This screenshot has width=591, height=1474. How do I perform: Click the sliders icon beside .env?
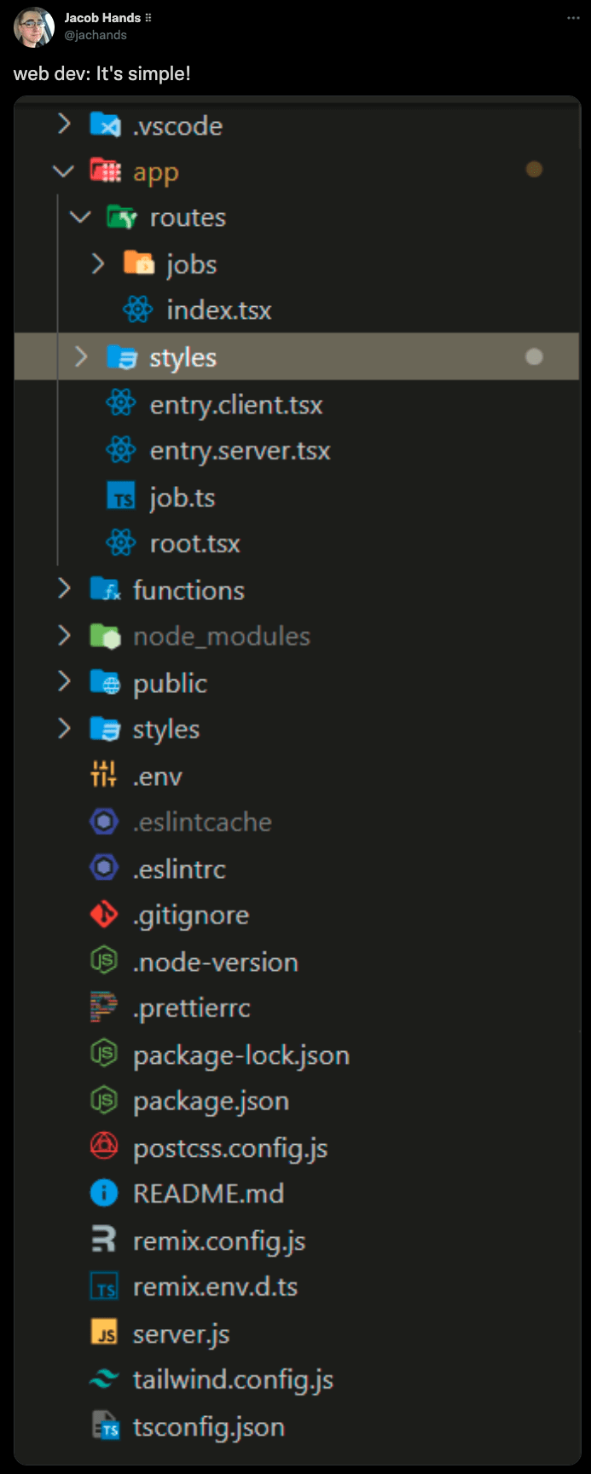(103, 774)
